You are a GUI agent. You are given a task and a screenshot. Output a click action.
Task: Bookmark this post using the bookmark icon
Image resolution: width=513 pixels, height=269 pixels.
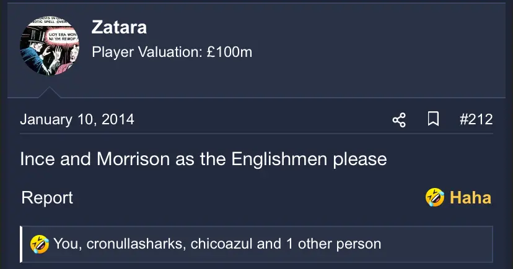434,119
